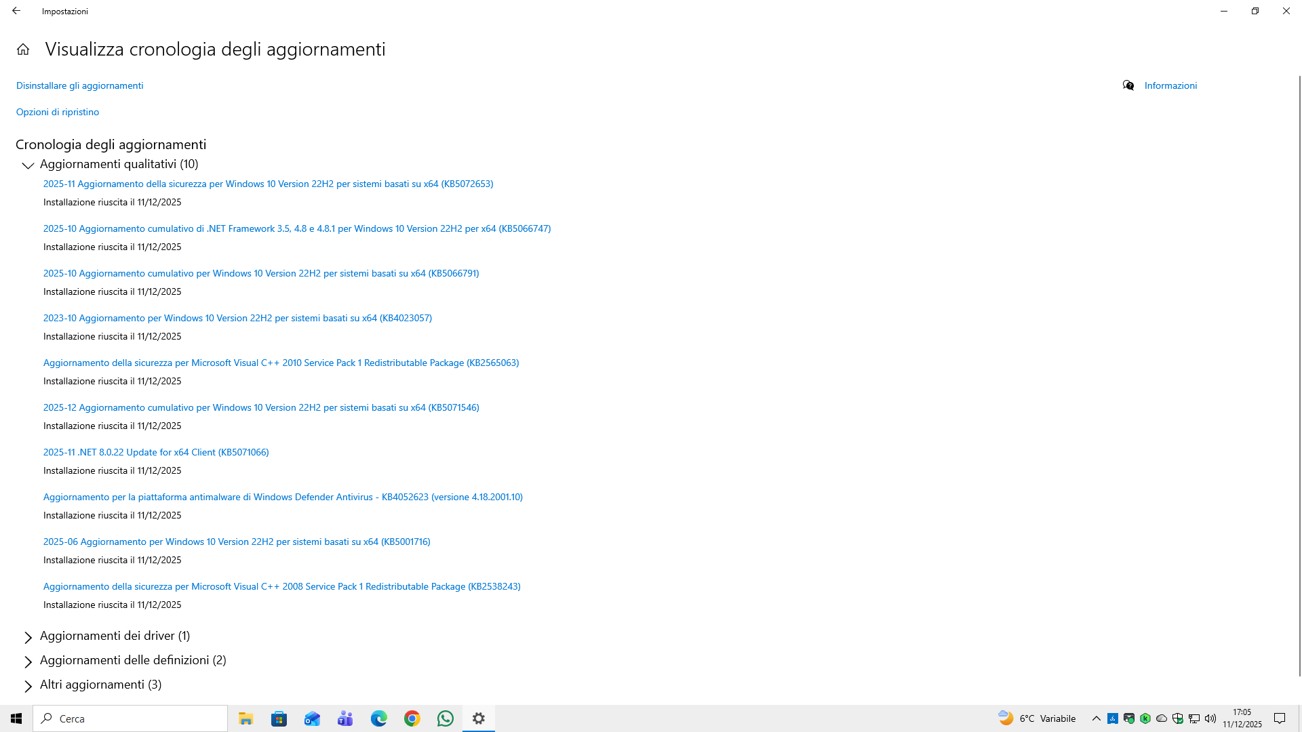The width and height of the screenshot is (1302, 732).
Task: Open Disinstallare gli aggiornamenti link
Action: tap(80, 85)
